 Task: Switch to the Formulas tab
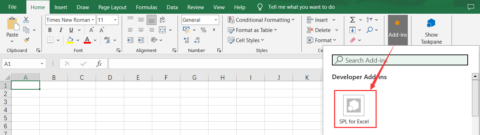click(x=147, y=7)
